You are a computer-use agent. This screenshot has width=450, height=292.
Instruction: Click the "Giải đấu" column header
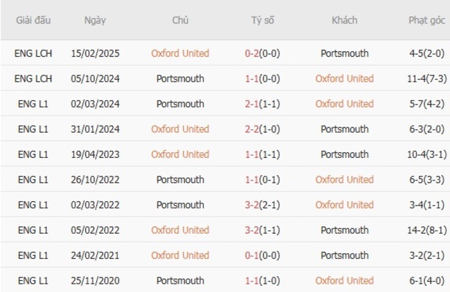33,20
